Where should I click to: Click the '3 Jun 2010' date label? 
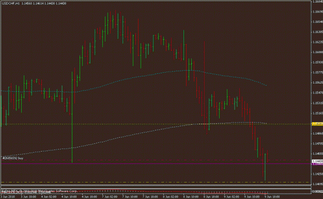pyautogui.click(x=7, y=197)
